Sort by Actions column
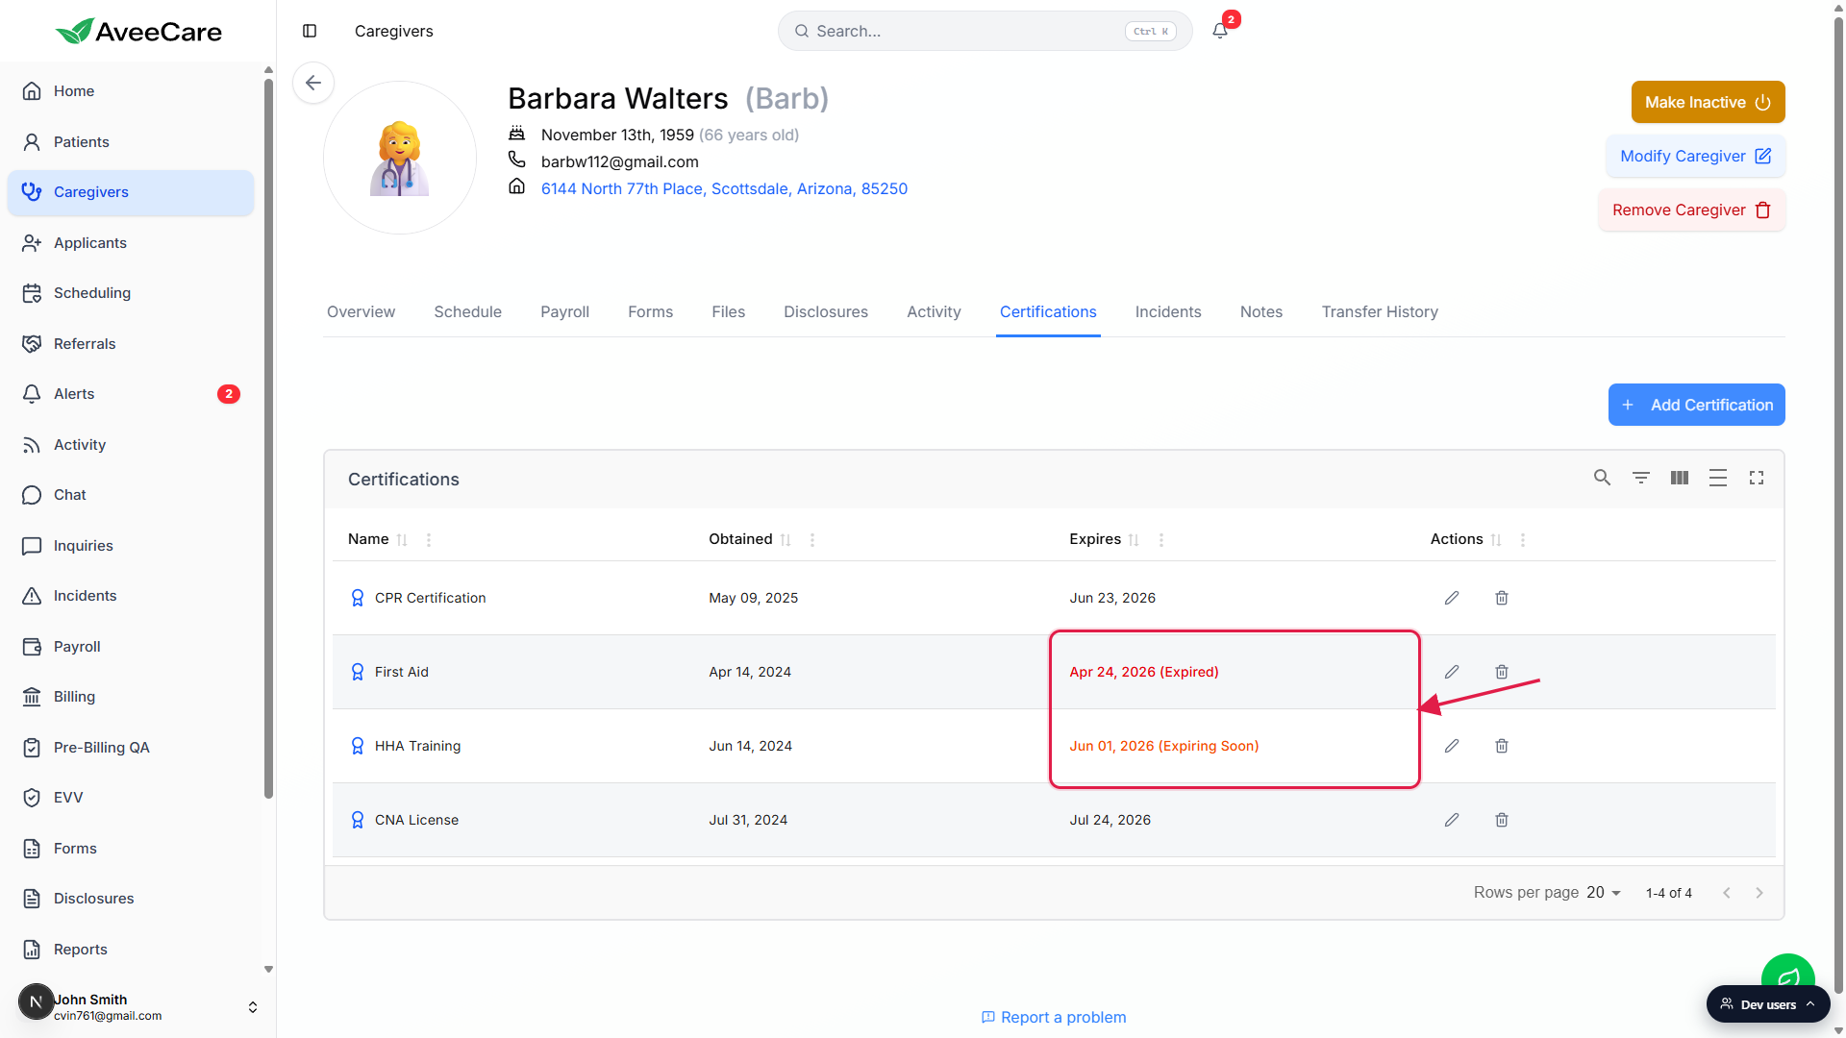1846x1038 pixels. coord(1496,540)
